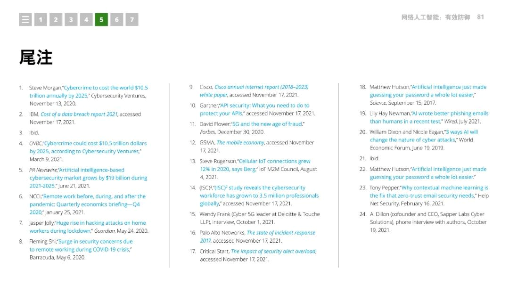Click "Net Security, February 16, 2021." text
The width and height of the screenshot is (509, 286).
[407, 204]
